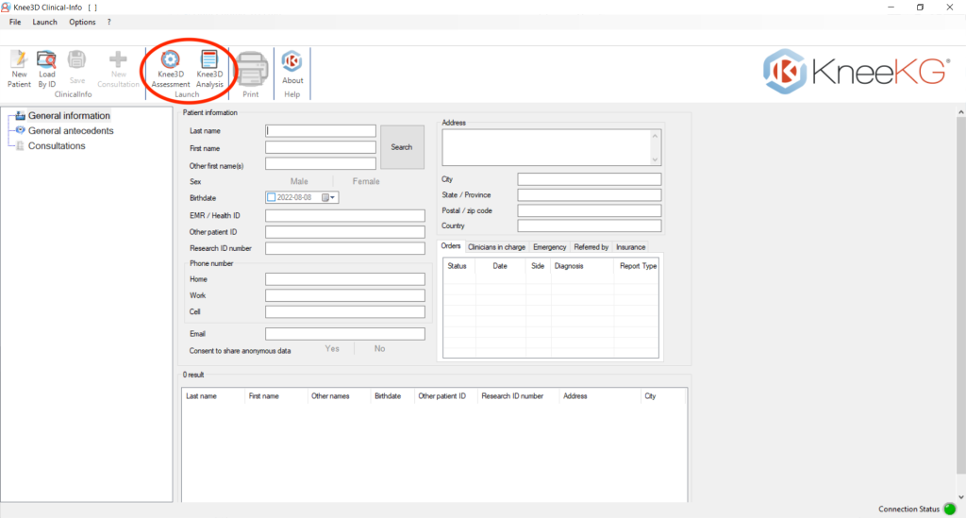Focus the Work phone field
966x518 pixels.
click(x=345, y=295)
